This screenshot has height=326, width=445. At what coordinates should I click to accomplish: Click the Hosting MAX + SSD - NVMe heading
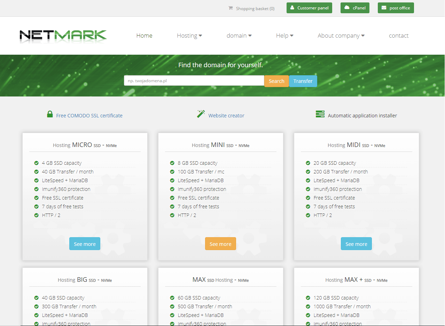coord(357,280)
